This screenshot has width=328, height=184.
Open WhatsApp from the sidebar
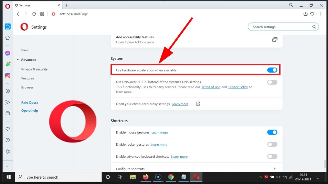8,64
